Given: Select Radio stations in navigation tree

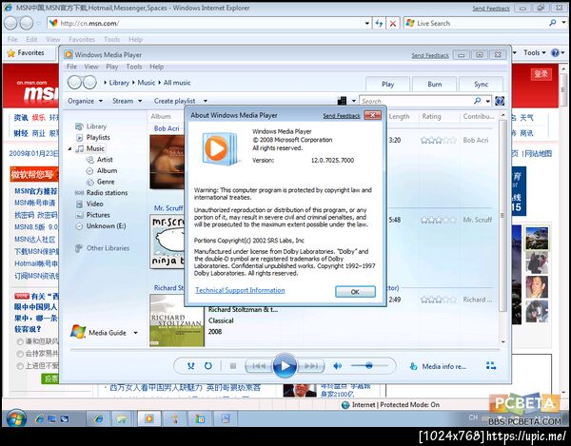Looking at the screenshot, I should click(x=107, y=193).
